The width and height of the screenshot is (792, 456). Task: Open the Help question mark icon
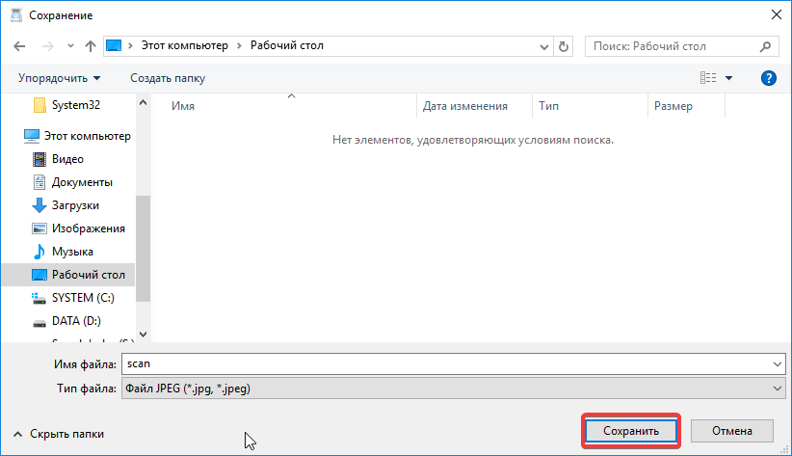pos(769,78)
